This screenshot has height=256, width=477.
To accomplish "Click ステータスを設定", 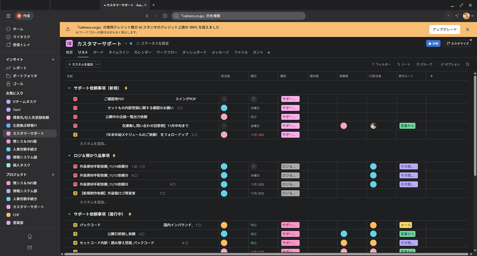I will 153,43.
